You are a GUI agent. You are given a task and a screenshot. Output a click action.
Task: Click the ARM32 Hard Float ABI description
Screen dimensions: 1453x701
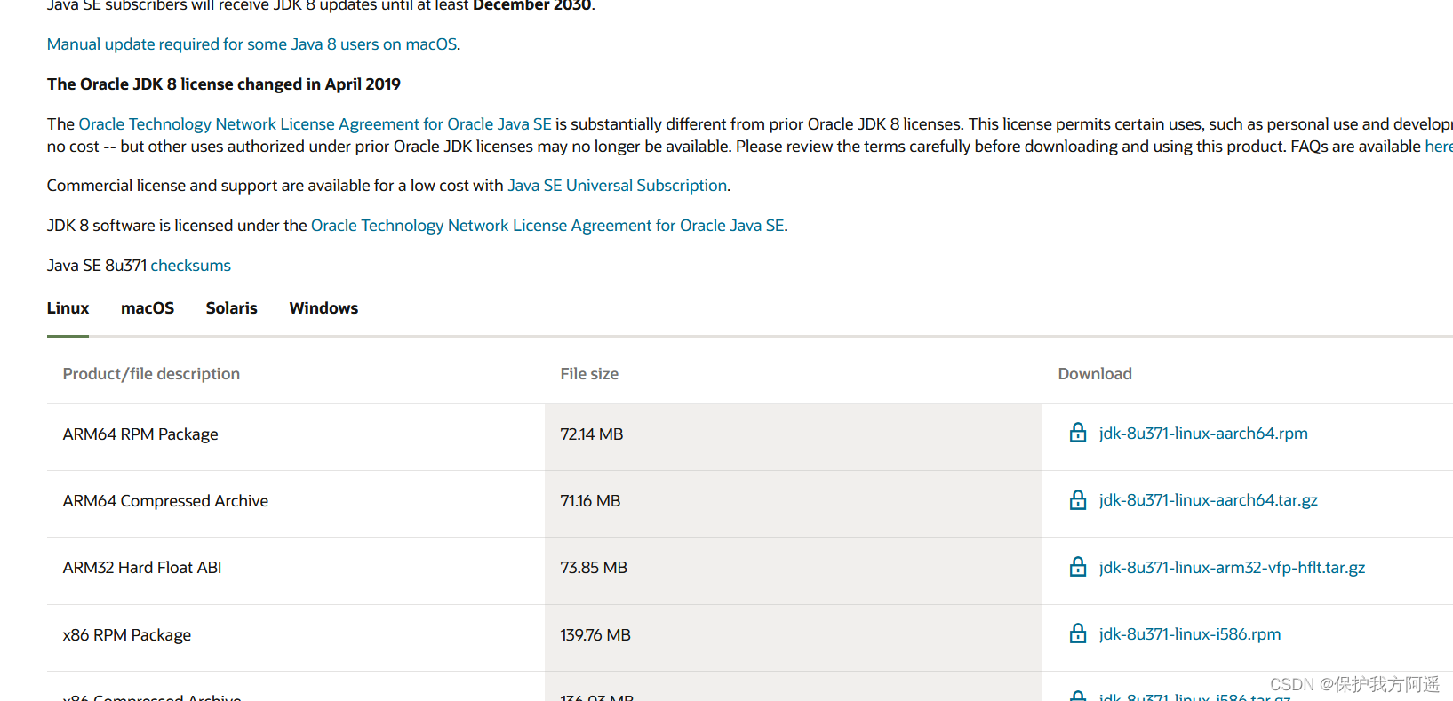pos(142,568)
